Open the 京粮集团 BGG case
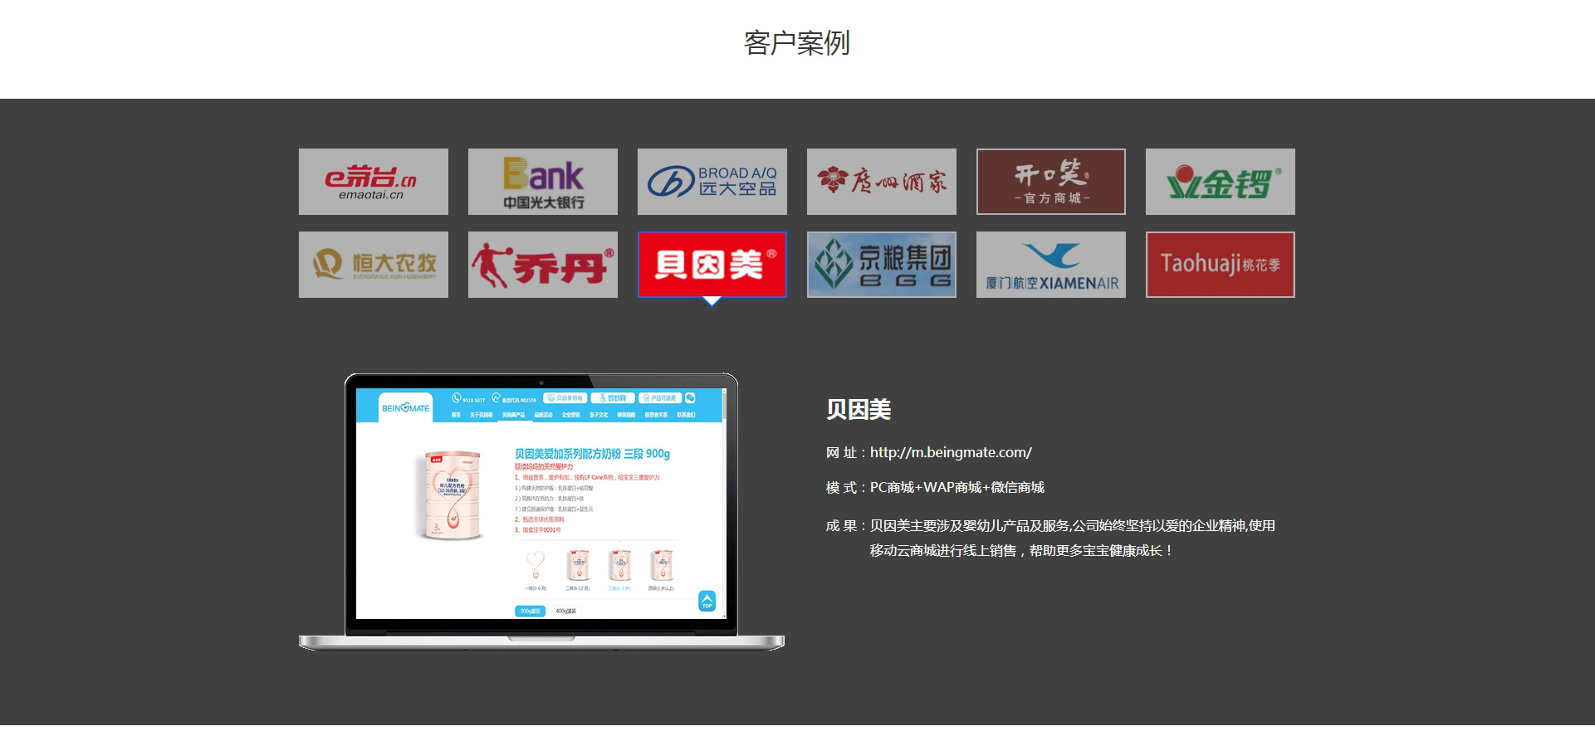This screenshot has height=731, width=1595. pyautogui.click(x=882, y=265)
